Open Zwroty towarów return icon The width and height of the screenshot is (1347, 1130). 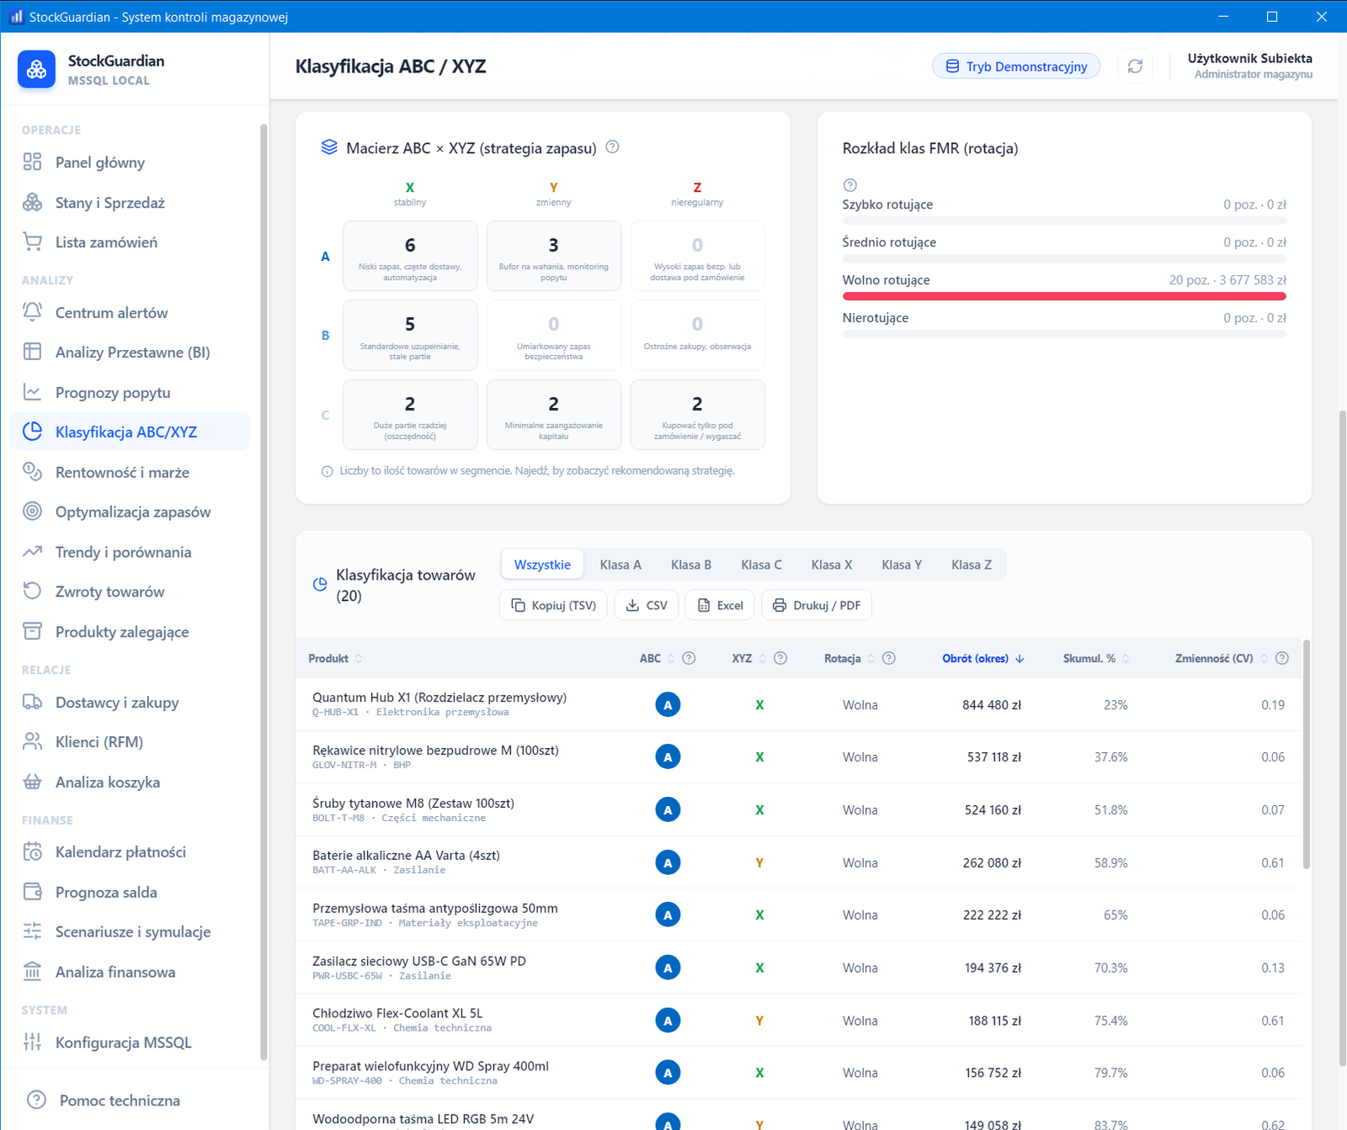click(x=32, y=592)
